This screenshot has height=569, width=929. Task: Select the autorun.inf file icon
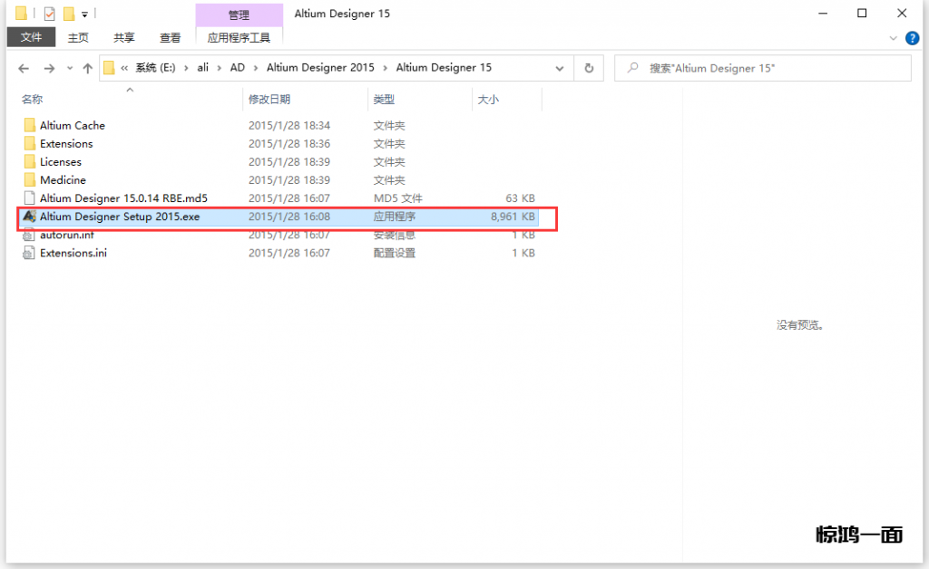(x=29, y=235)
